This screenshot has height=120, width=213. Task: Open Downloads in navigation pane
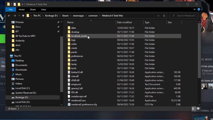click(21, 70)
